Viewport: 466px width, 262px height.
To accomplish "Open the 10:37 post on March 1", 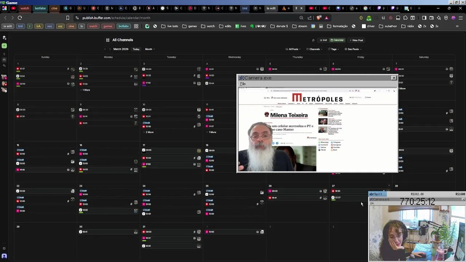I will click(x=45, y=69).
